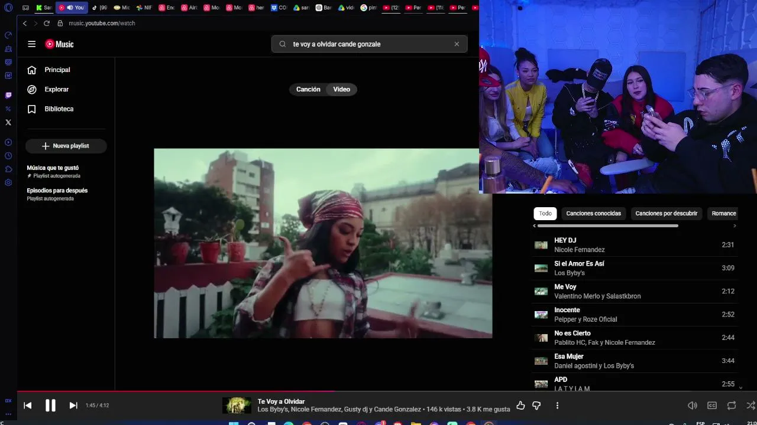The height and width of the screenshot is (425, 757).
Task: Toggle repeat mode
Action: click(732, 406)
